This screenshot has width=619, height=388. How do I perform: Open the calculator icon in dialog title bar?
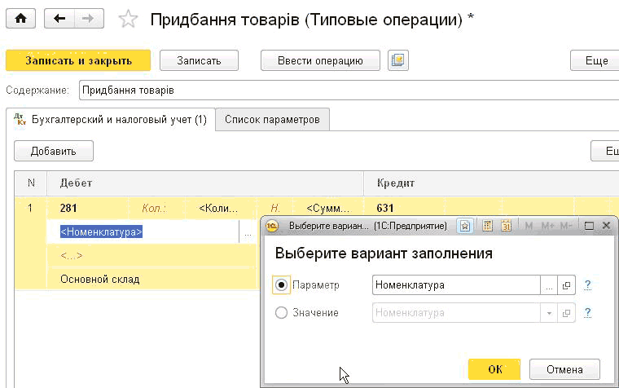pyautogui.click(x=488, y=226)
